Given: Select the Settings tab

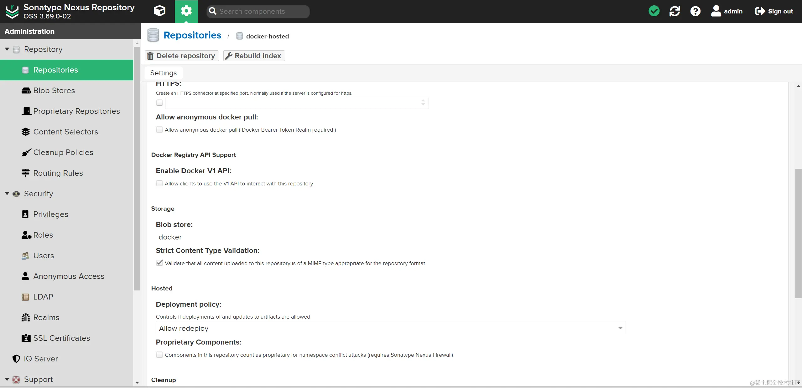Looking at the screenshot, I should click(163, 73).
